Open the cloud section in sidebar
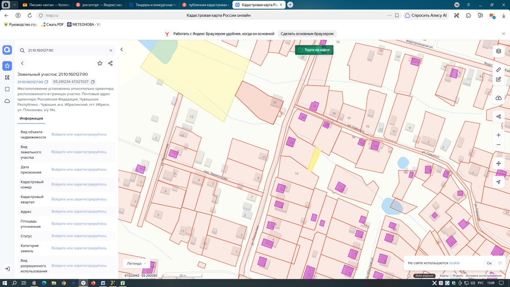Image resolution: width=510 pixels, height=287 pixels. pyautogui.click(x=7, y=101)
